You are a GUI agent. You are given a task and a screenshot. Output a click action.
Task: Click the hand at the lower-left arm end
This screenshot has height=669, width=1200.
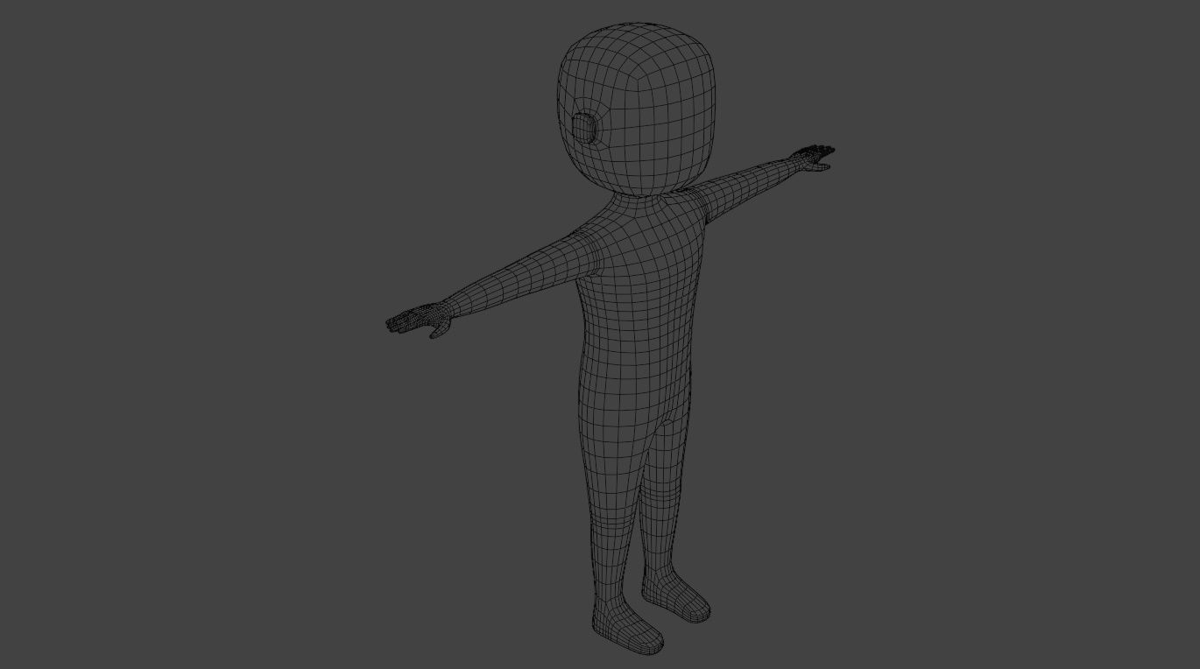pos(419,320)
